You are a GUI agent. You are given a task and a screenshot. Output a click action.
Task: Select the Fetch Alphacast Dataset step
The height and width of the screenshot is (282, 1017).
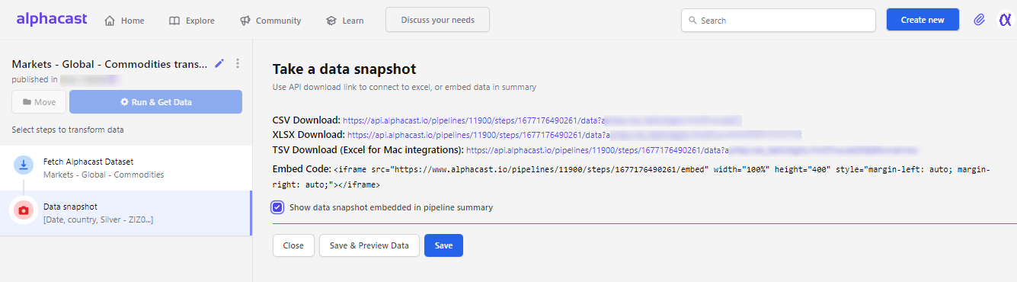click(x=126, y=168)
